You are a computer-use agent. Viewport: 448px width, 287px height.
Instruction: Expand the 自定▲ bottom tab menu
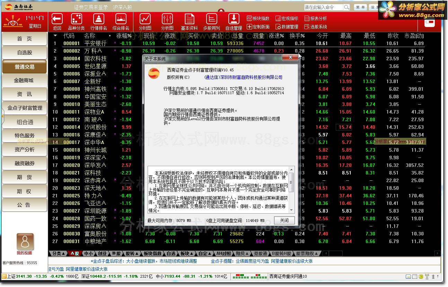point(205,253)
